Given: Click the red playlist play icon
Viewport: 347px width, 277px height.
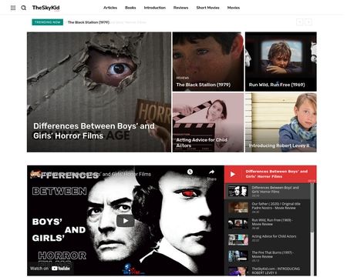Looking at the screenshot, I should click(x=233, y=174).
